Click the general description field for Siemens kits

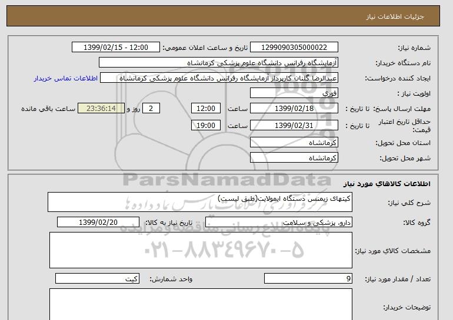[x=200, y=202]
